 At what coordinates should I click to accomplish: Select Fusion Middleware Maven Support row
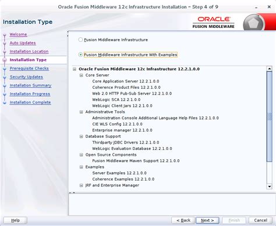(x=136, y=161)
